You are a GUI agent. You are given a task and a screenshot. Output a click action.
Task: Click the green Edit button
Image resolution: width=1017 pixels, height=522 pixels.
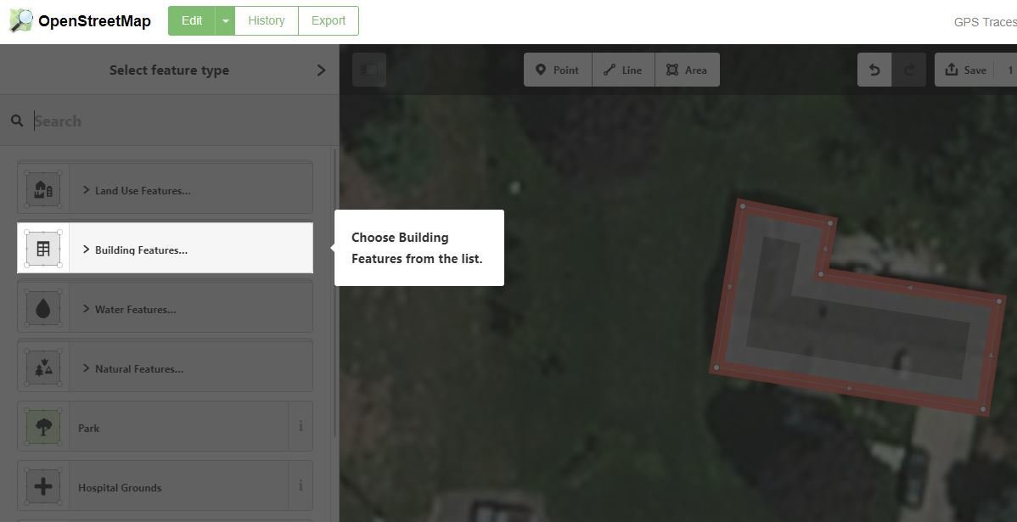[x=191, y=20]
